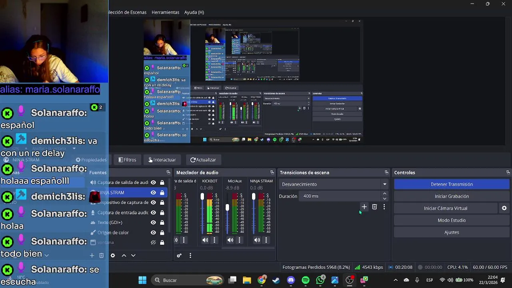Increase transition duration with up arrow
The height and width of the screenshot is (288, 512).
pyautogui.click(x=385, y=194)
